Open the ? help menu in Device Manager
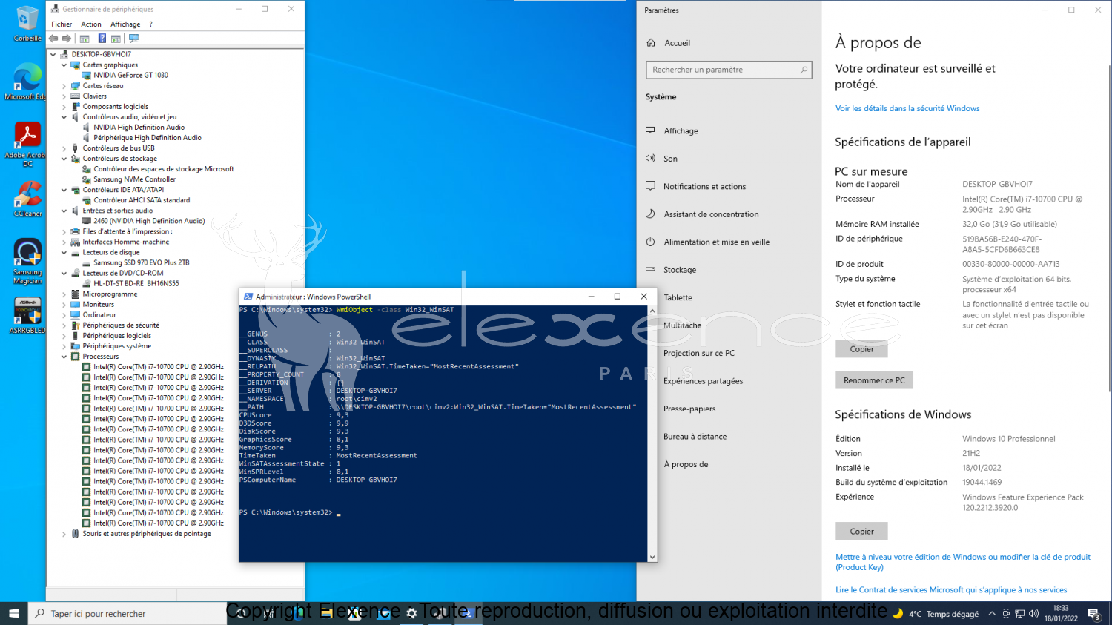This screenshot has width=1112, height=625. (x=150, y=24)
